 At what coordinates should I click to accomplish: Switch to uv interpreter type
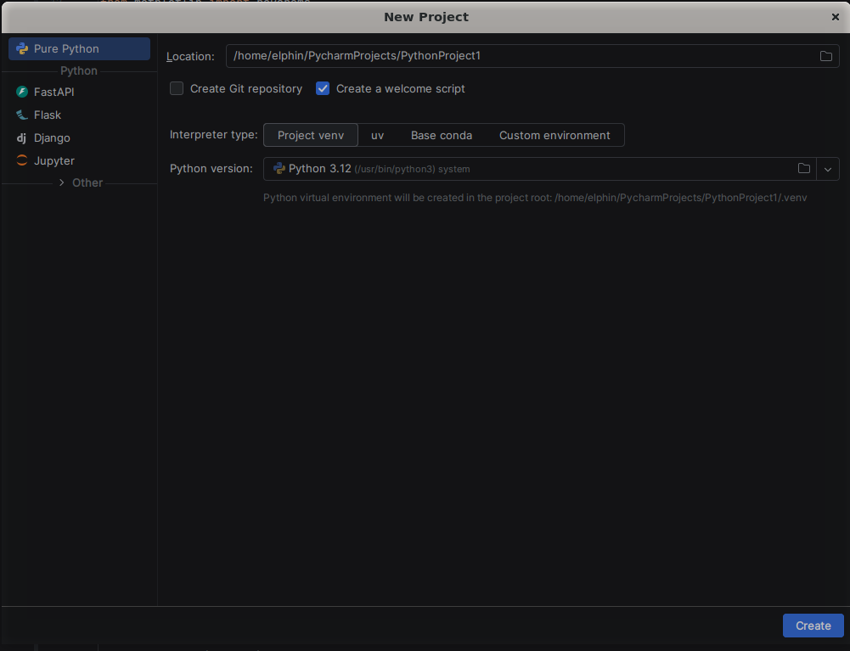tap(377, 135)
